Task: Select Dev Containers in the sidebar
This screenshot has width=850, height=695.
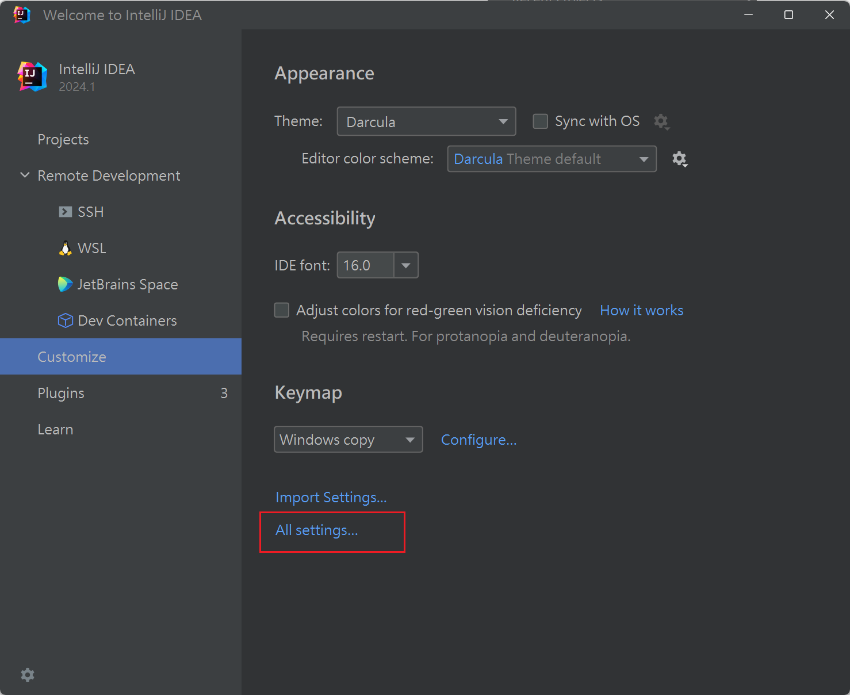Action: pyautogui.click(x=121, y=320)
